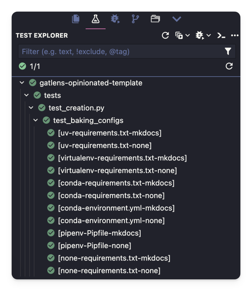Select [conda-environment.yml-none] test case

click(111, 221)
